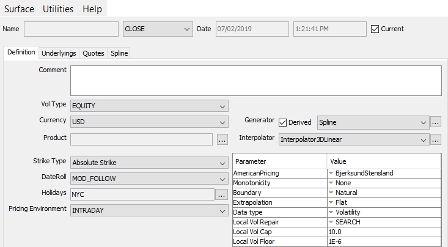The image size is (448, 247).
Task: Click the Parameter column header
Action: pyautogui.click(x=280, y=161)
